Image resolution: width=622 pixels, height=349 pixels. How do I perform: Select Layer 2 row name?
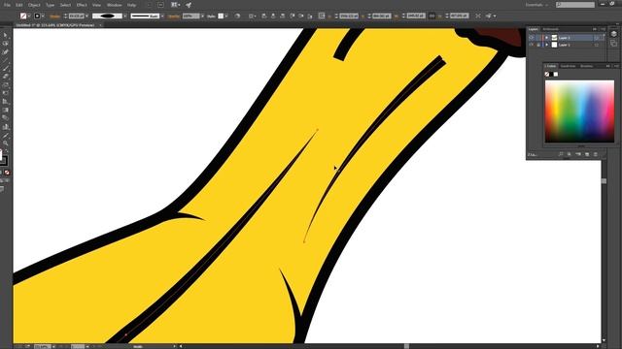click(564, 38)
